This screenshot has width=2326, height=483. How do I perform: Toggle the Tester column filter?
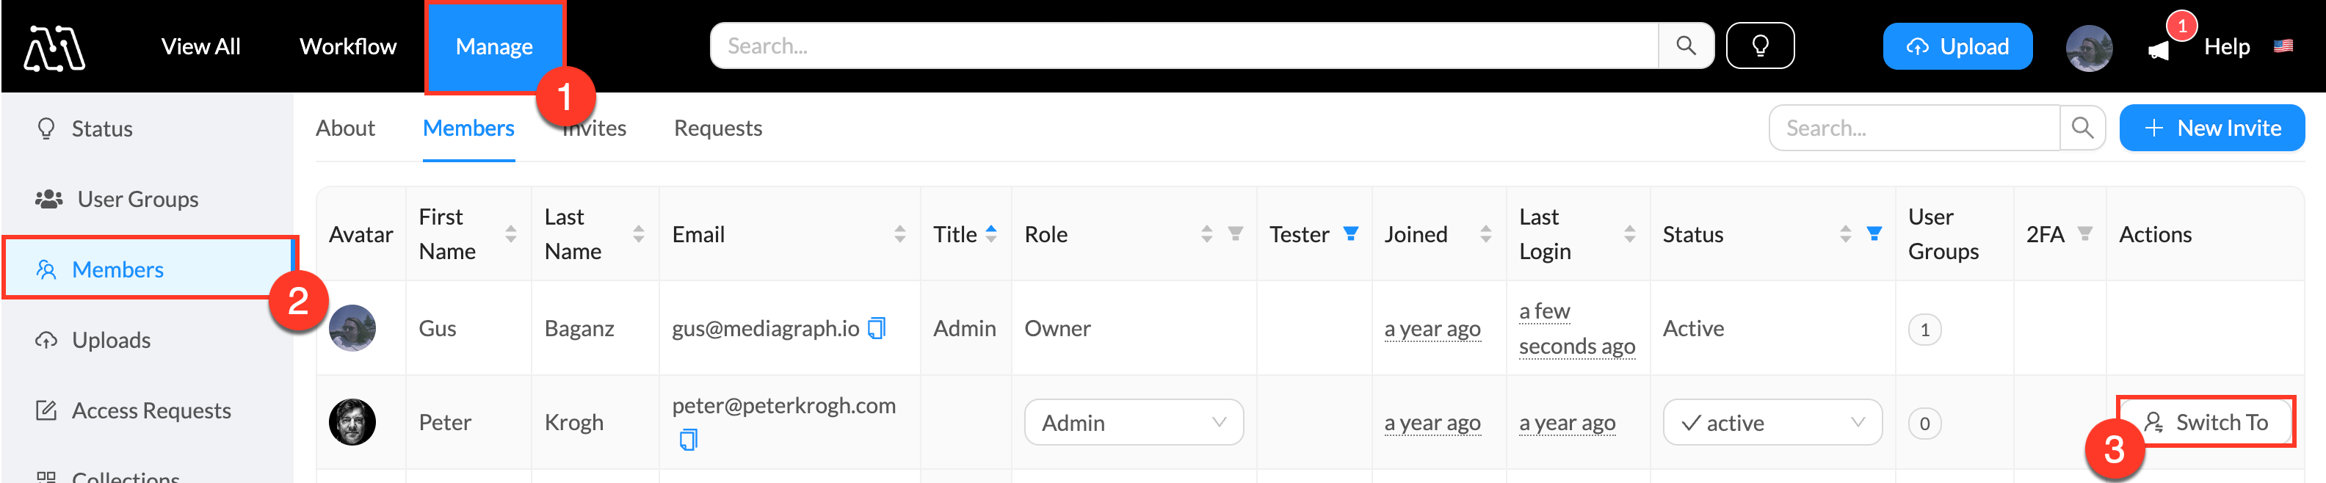point(1351,235)
